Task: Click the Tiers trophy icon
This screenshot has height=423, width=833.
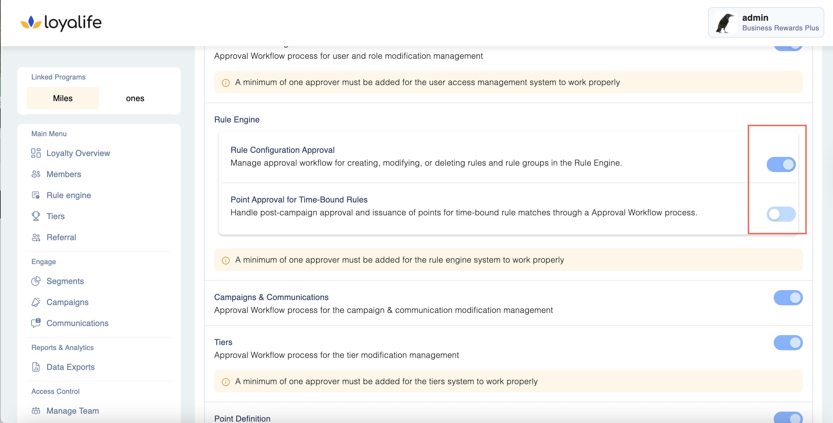Action: [36, 216]
